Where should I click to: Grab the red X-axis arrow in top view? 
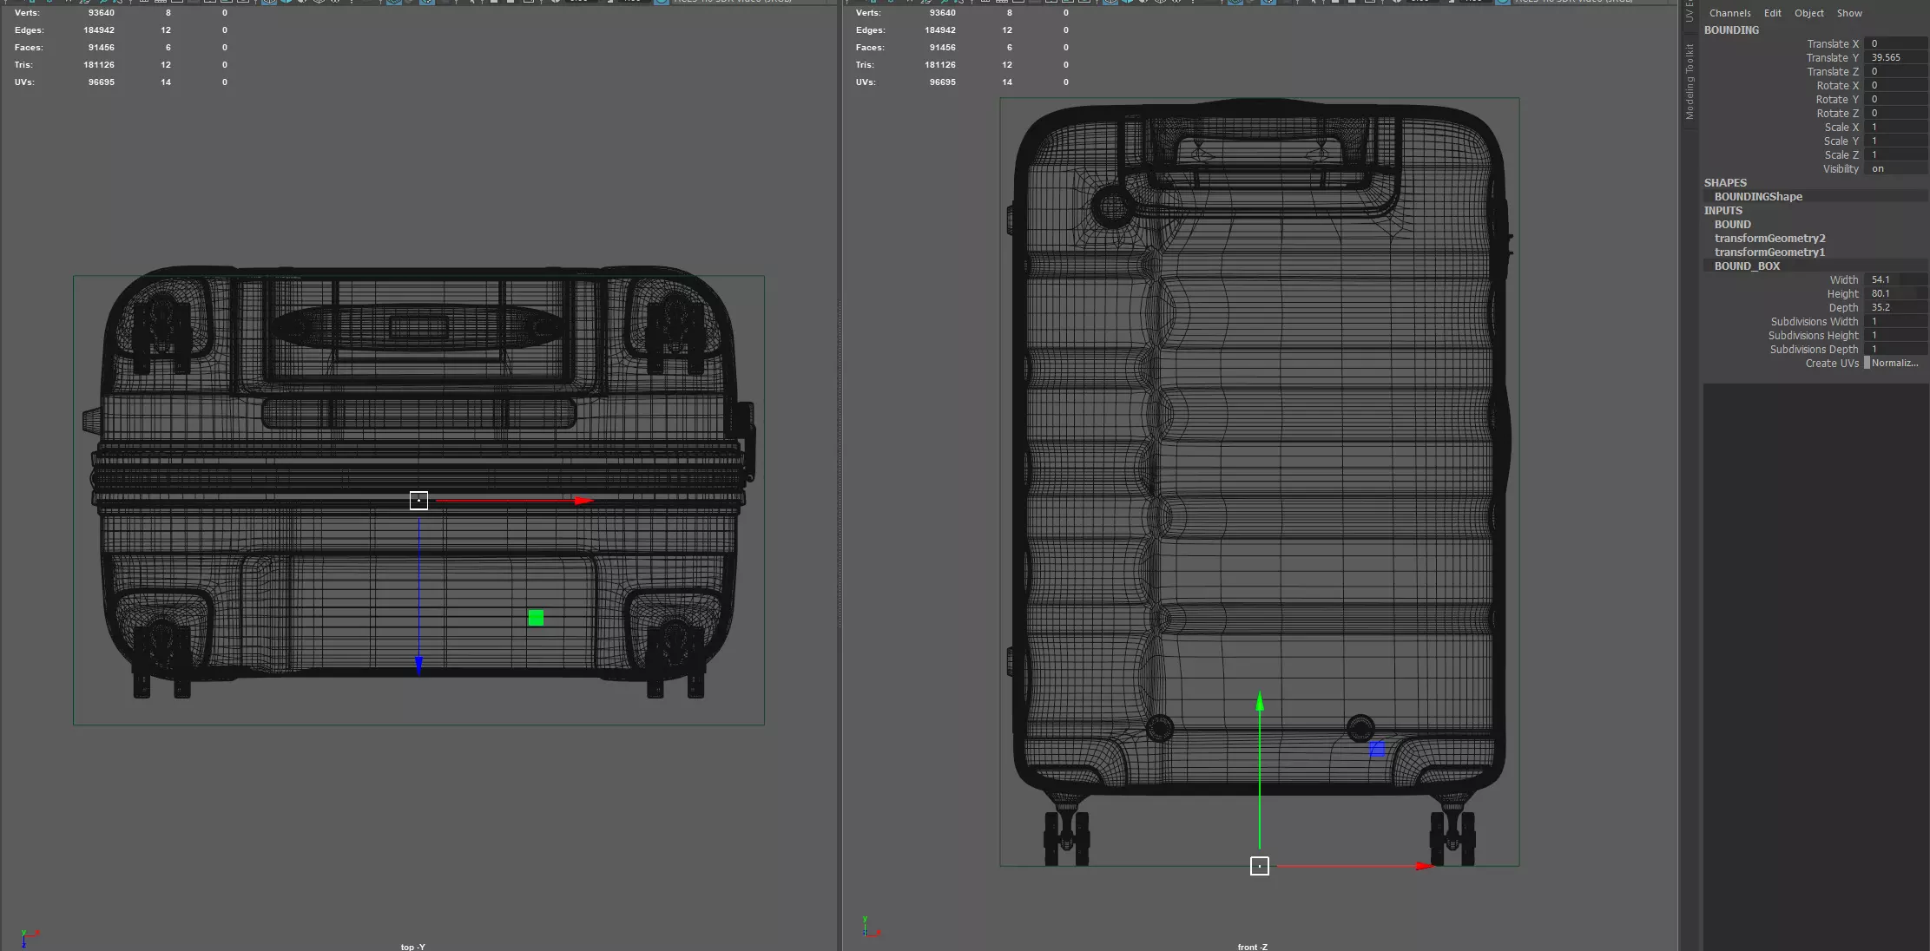pyautogui.click(x=583, y=501)
